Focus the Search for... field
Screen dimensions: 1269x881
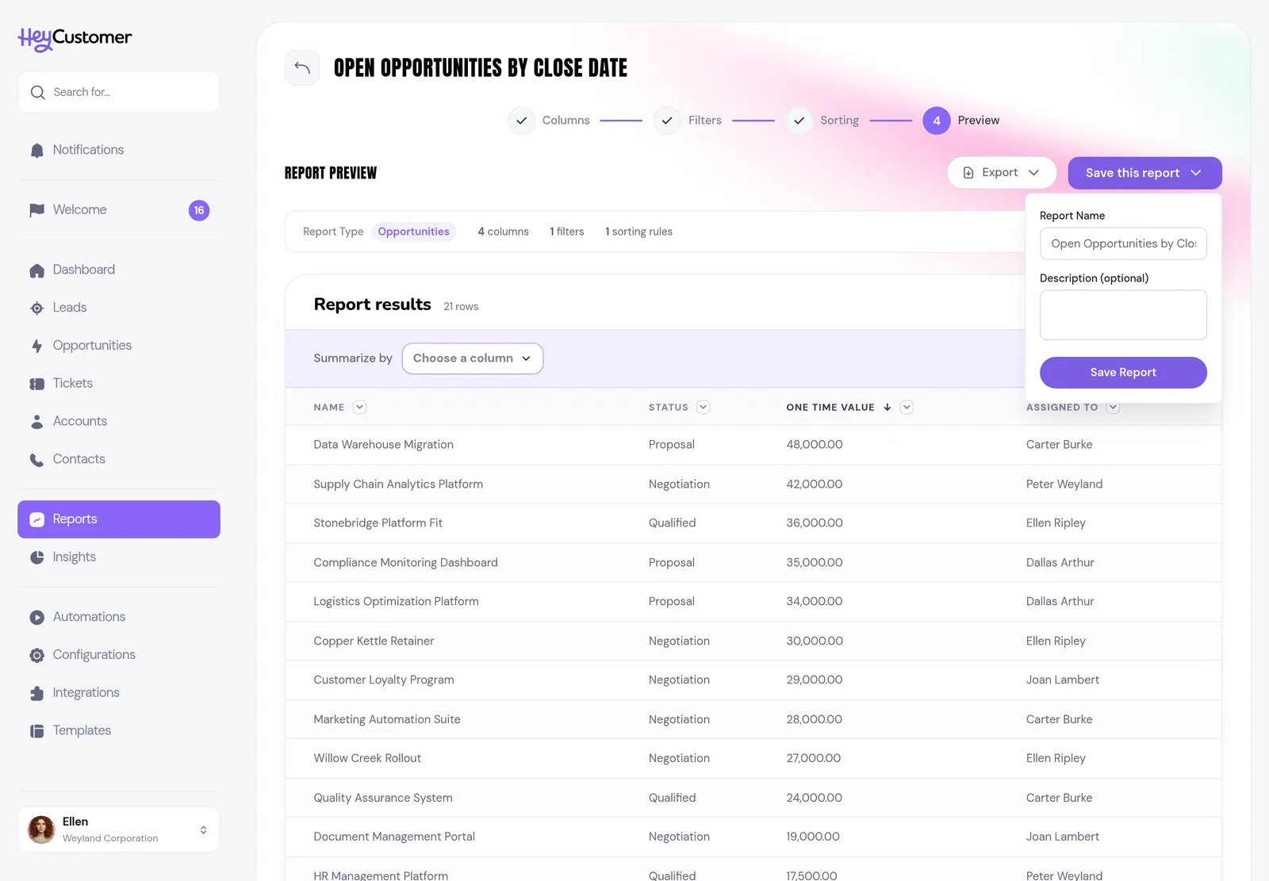point(119,92)
